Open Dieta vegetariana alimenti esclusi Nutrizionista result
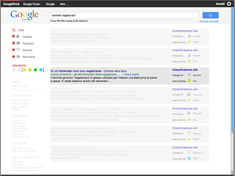The height and width of the screenshot is (176, 235). point(81,129)
